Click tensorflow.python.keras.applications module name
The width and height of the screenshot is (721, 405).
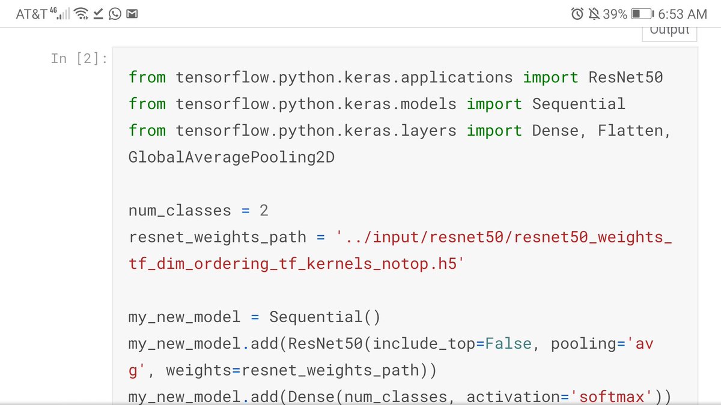tap(344, 78)
